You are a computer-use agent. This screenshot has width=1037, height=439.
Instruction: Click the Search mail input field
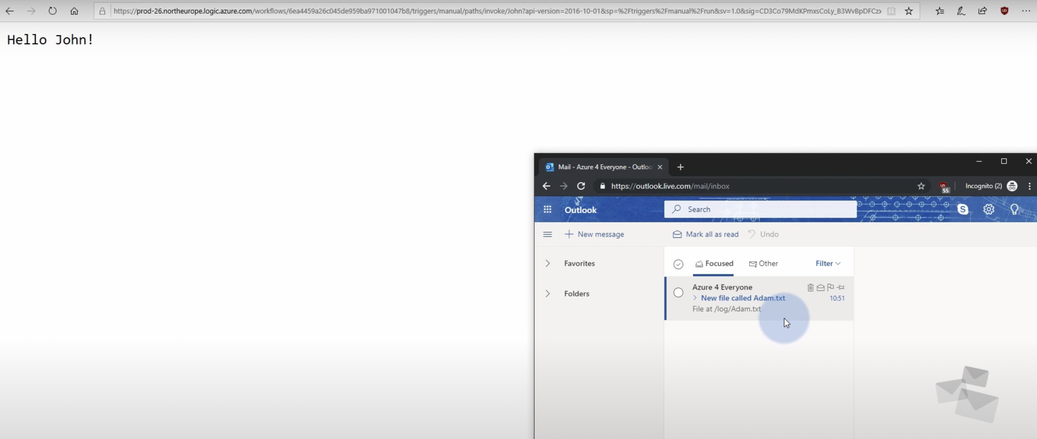(x=761, y=209)
